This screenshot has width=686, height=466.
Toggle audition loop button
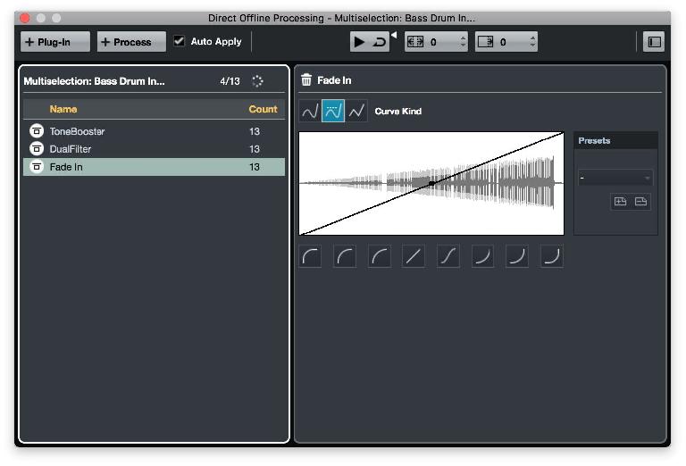(380, 42)
